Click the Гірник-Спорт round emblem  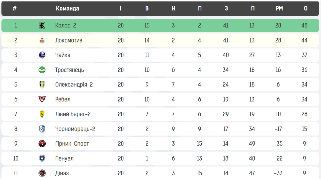pos(42,144)
